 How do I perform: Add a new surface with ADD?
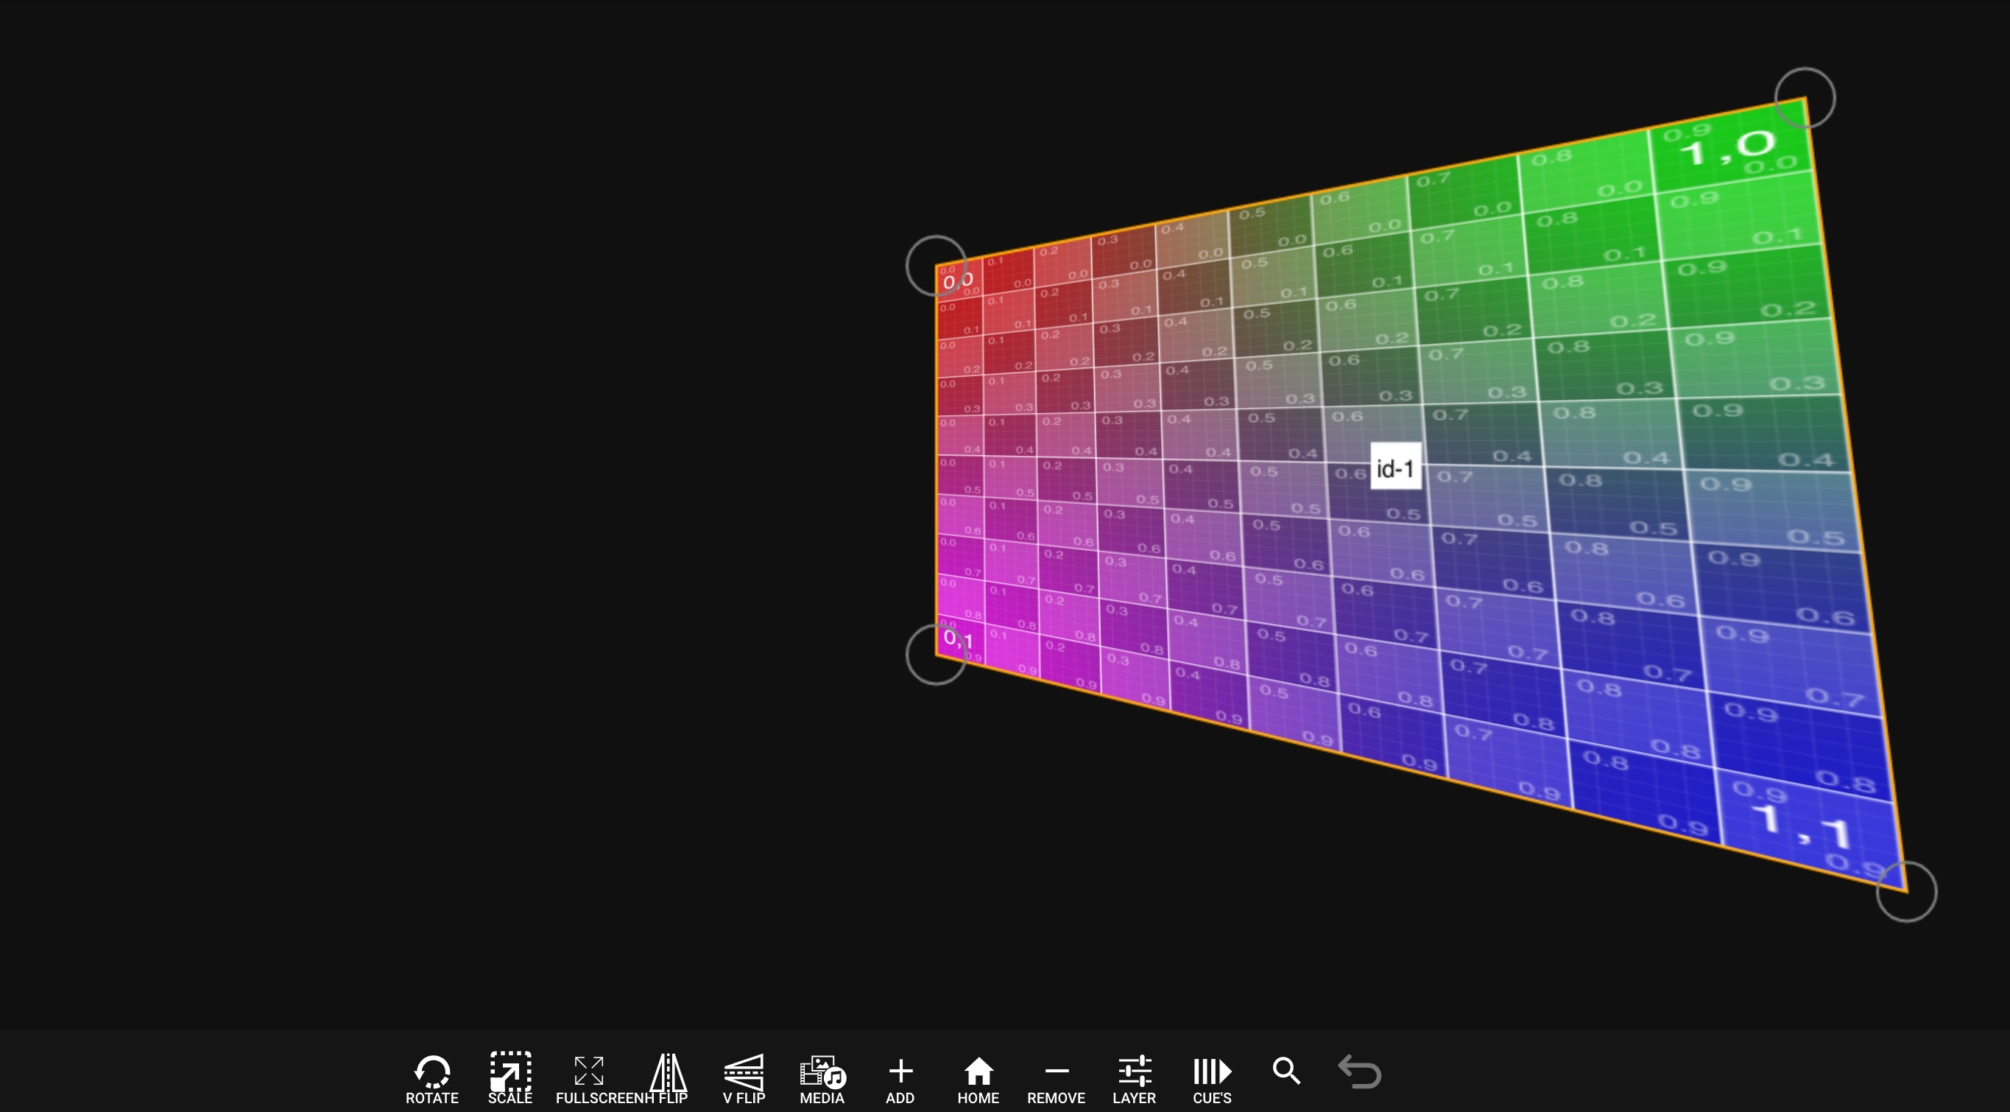point(900,1072)
